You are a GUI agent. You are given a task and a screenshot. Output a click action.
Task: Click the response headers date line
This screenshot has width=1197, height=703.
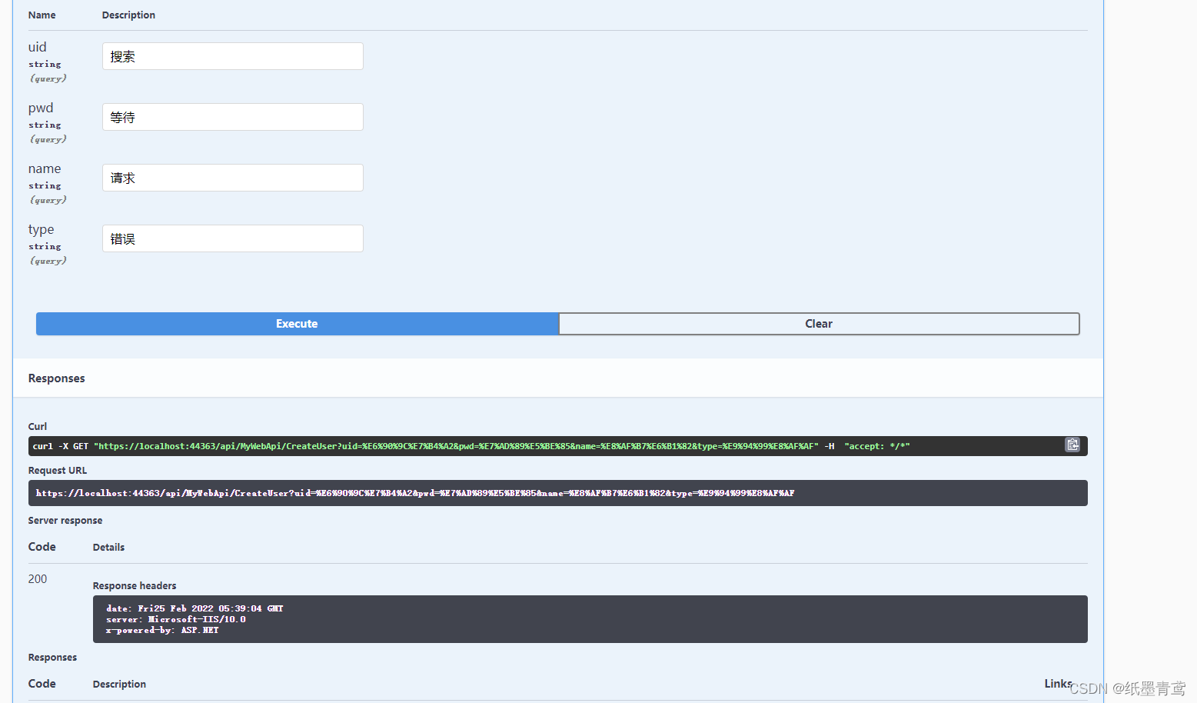point(195,608)
